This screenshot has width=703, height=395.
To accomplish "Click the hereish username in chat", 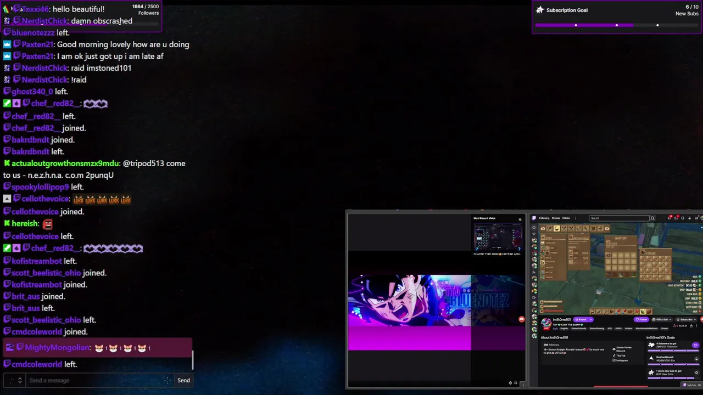I will click(25, 224).
